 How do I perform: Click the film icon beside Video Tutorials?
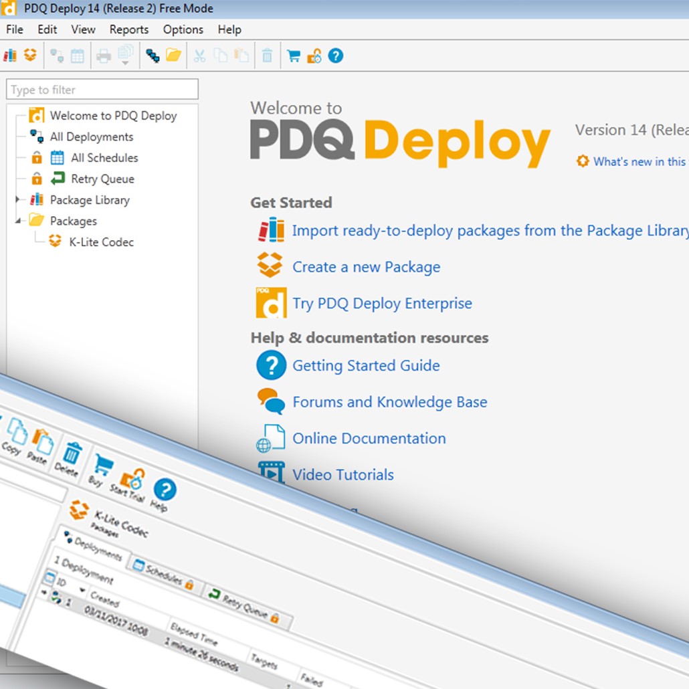[x=272, y=472]
